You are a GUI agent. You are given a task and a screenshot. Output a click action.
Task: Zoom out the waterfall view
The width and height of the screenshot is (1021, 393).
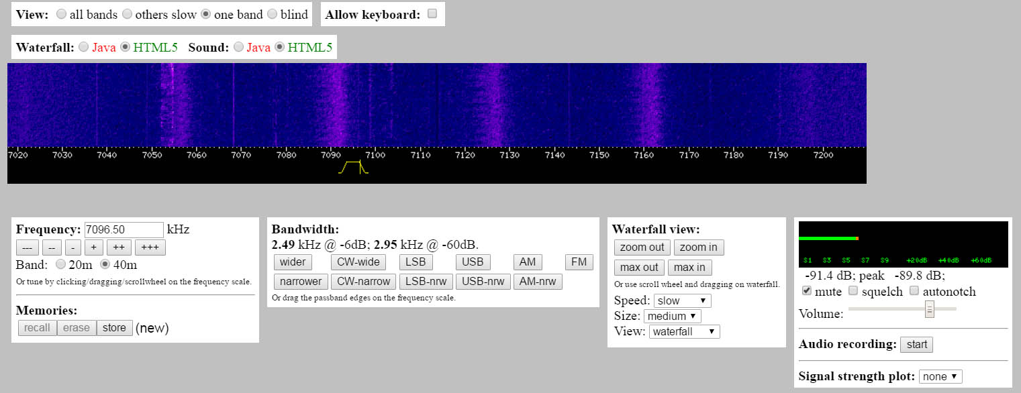tap(642, 247)
